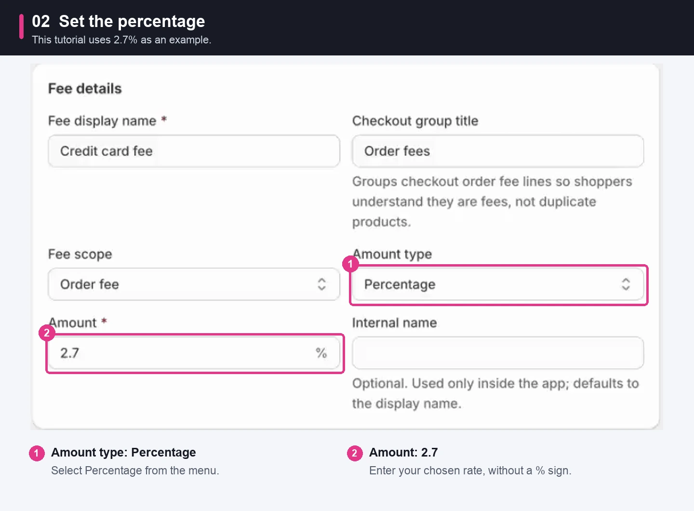Click the 'Select Percentage from the menu.' text
Image resolution: width=694 pixels, height=511 pixels.
pyautogui.click(x=135, y=471)
